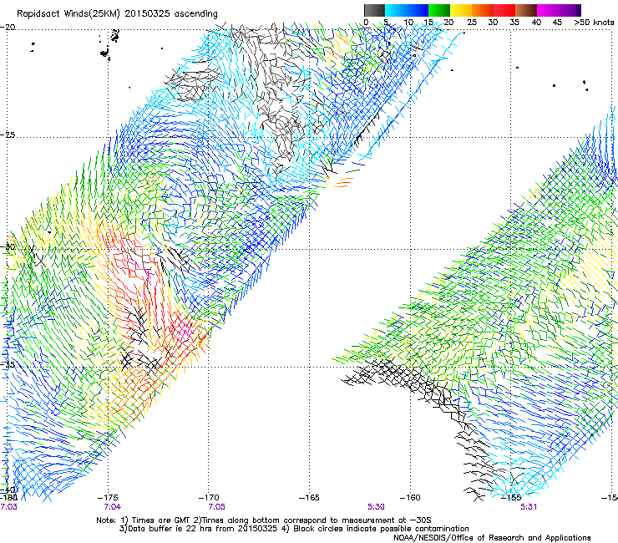Click the '30' label under the color scale

(493, 23)
